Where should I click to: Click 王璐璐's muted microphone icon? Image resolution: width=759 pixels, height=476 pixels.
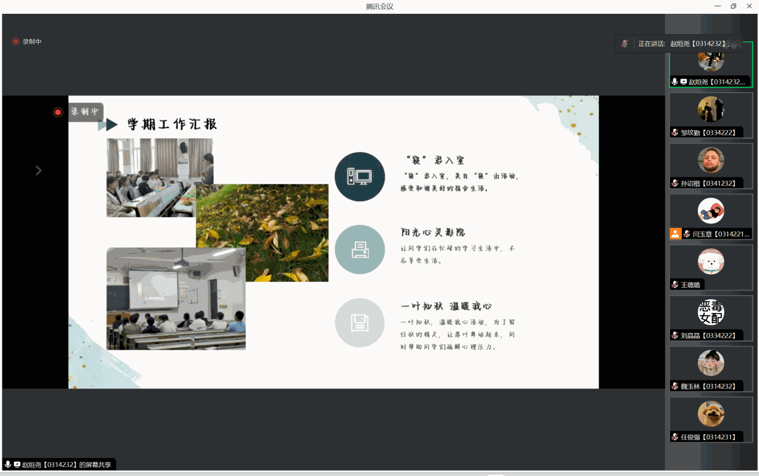pos(675,285)
